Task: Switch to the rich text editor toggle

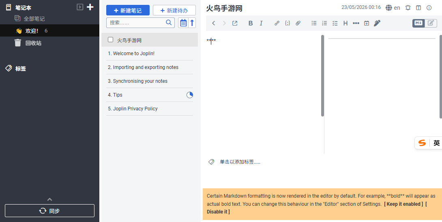Action: click(x=431, y=23)
